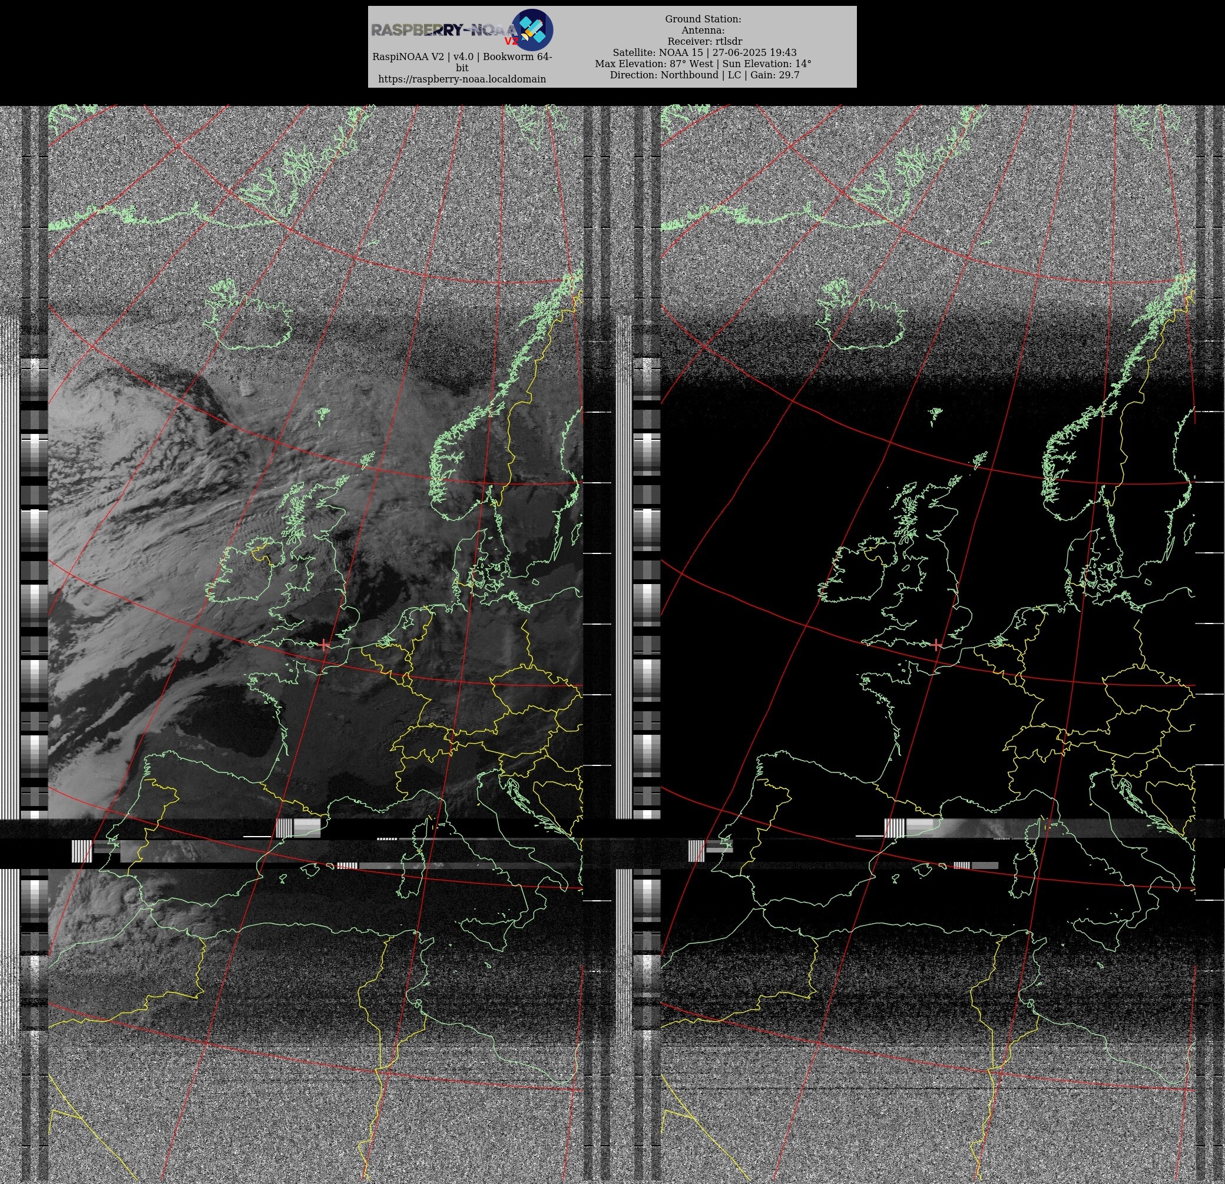This screenshot has width=1225, height=1184.
Task: Click the 'Antenna:' label
Action: point(703,31)
